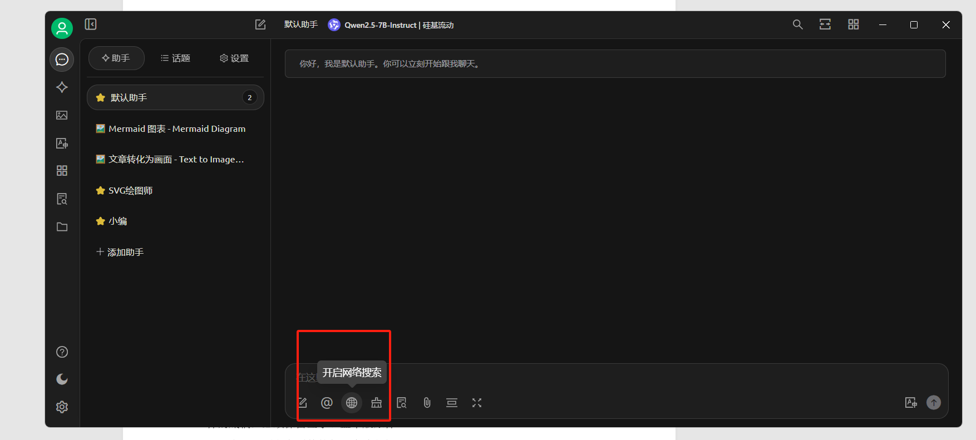Send the message with arrow button
The height and width of the screenshot is (440, 976).
(x=934, y=402)
